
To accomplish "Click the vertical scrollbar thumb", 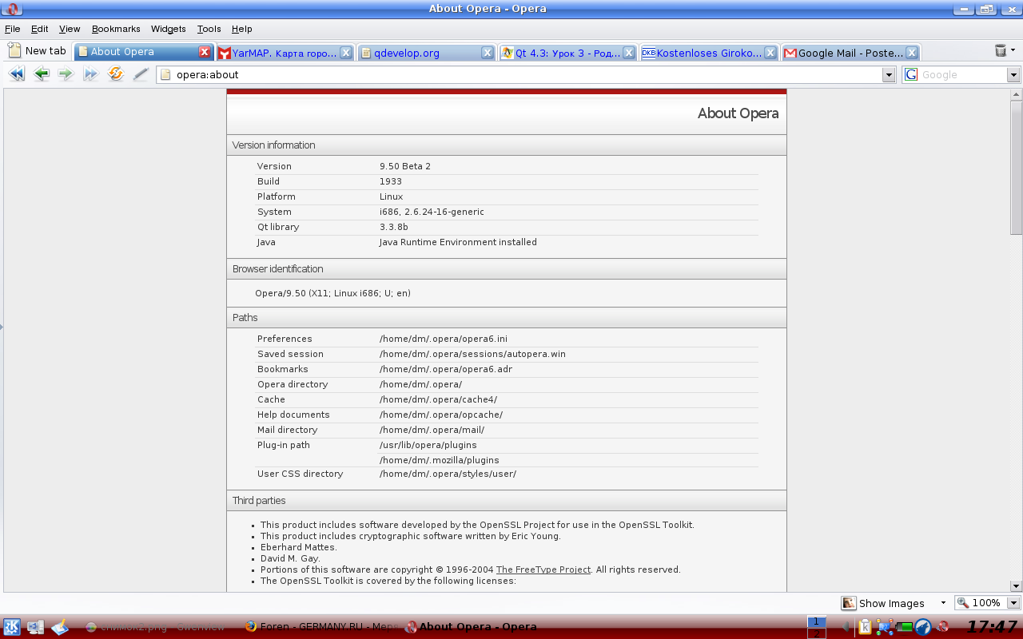I will 1016,168.
